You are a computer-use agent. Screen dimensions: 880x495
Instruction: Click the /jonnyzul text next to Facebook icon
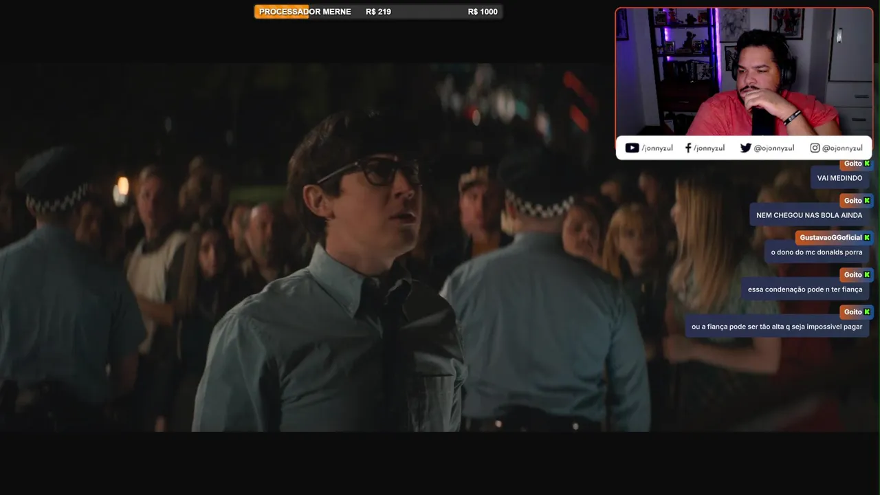pos(709,148)
